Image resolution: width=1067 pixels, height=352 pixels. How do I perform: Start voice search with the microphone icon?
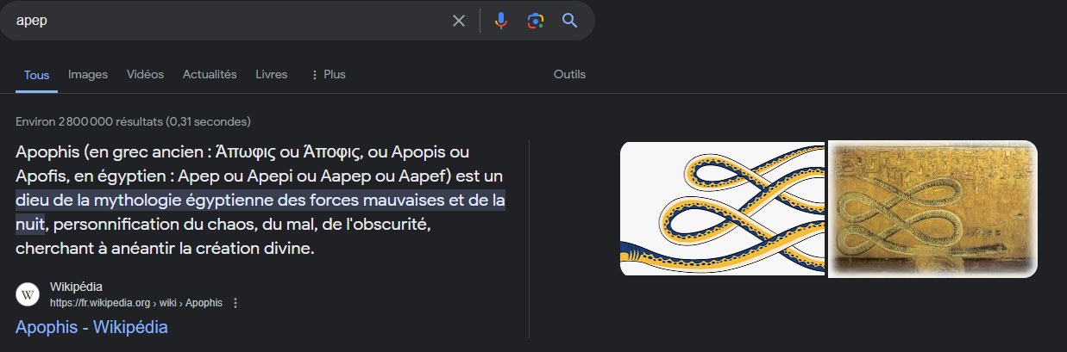tap(500, 21)
